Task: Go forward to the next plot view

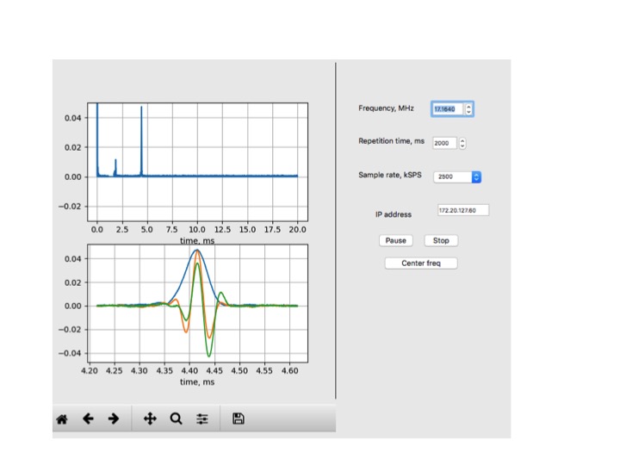Action: [x=113, y=419]
